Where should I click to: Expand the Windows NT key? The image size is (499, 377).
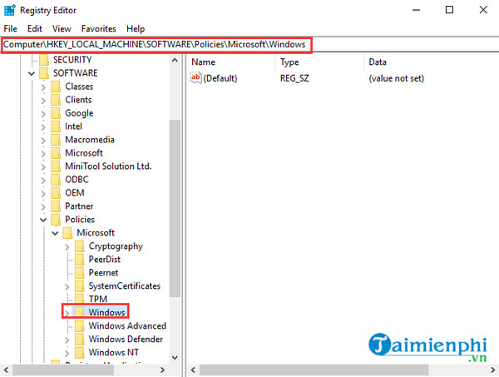pyautogui.click(x=67, y=354)
